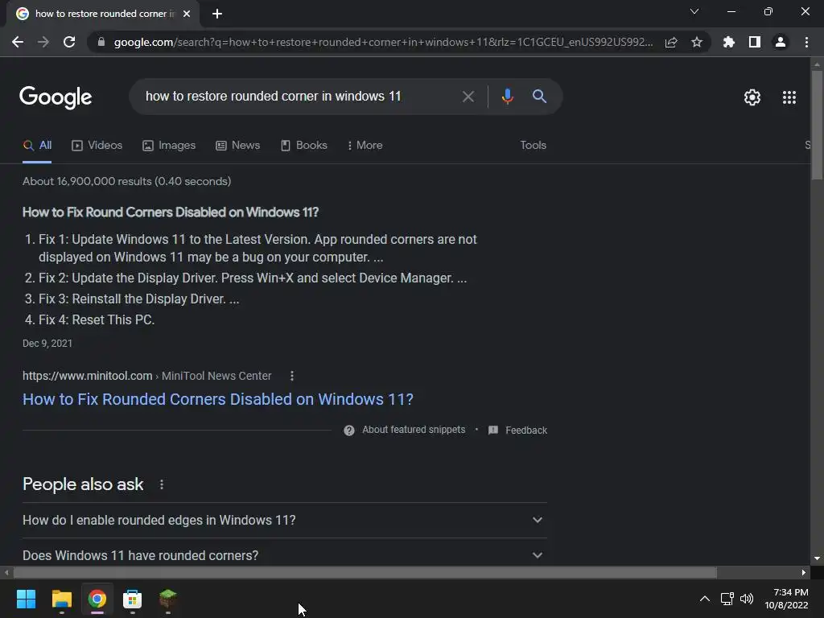Open Google quick settings gear
Screen dimensions: 824x618
tap(752, 97)
